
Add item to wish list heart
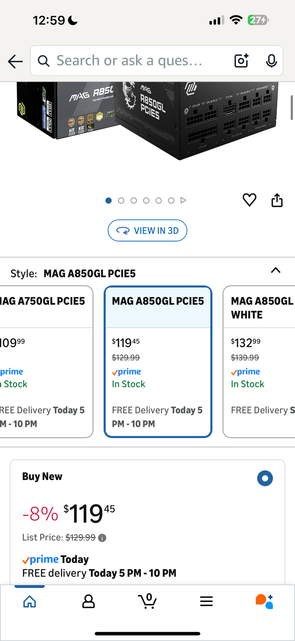pos(249,200)
